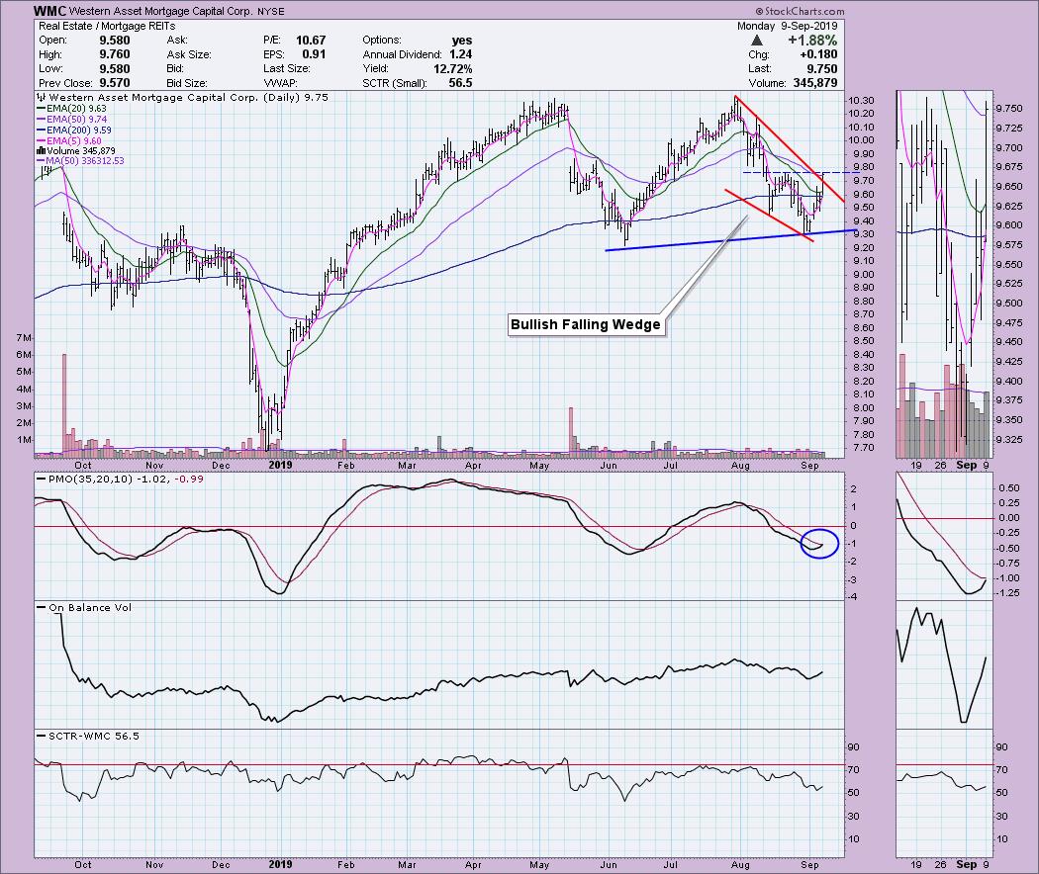Click the Open value 9.580
Screen dimensions: 1039x874
tap(115, 41)
